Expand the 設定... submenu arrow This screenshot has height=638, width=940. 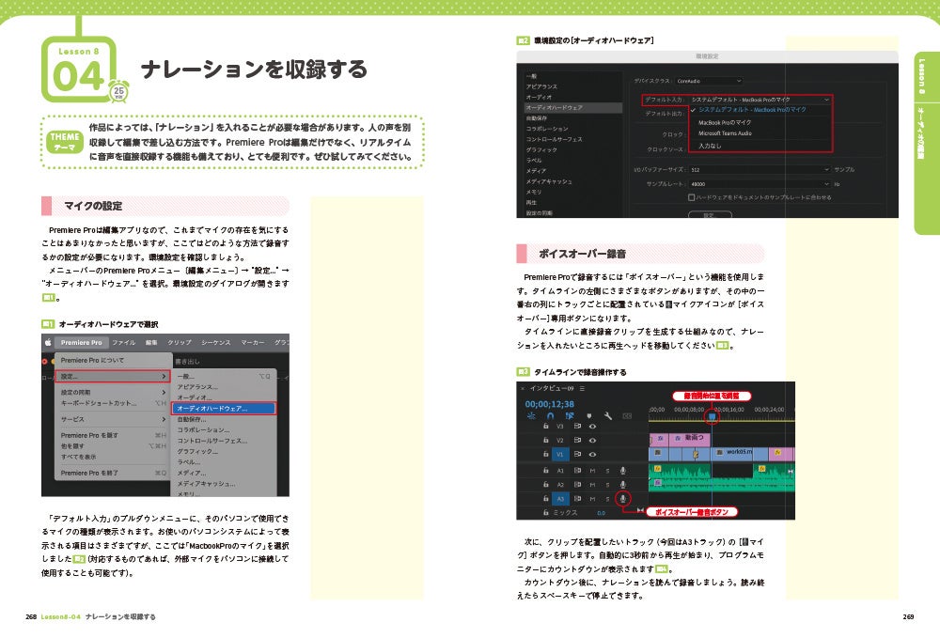(x=164, y=376)
